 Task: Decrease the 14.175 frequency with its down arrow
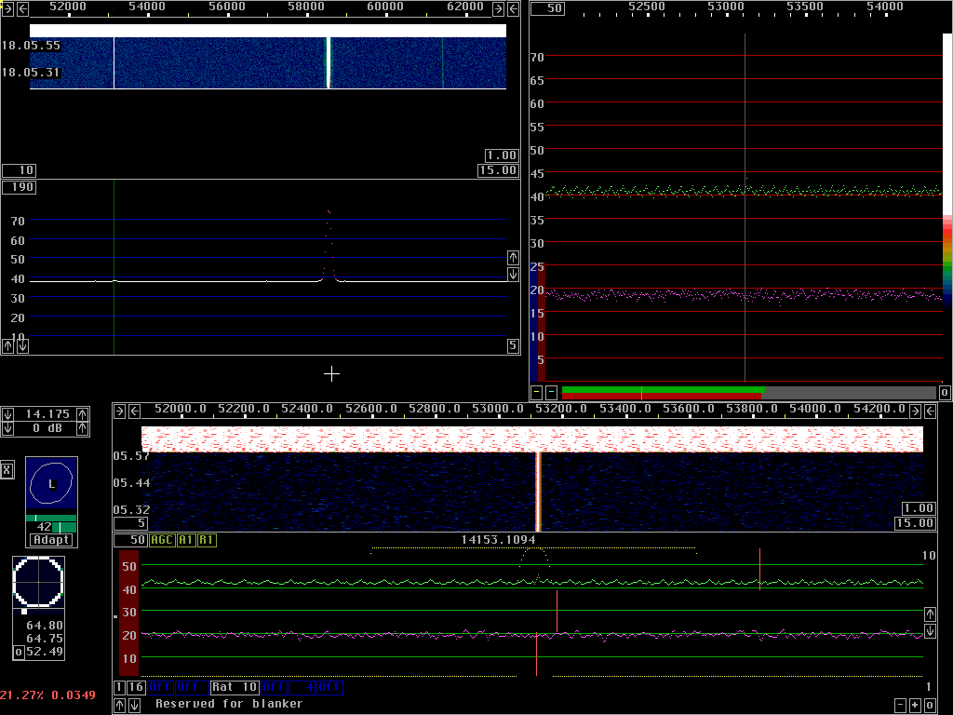pos(7,414)
